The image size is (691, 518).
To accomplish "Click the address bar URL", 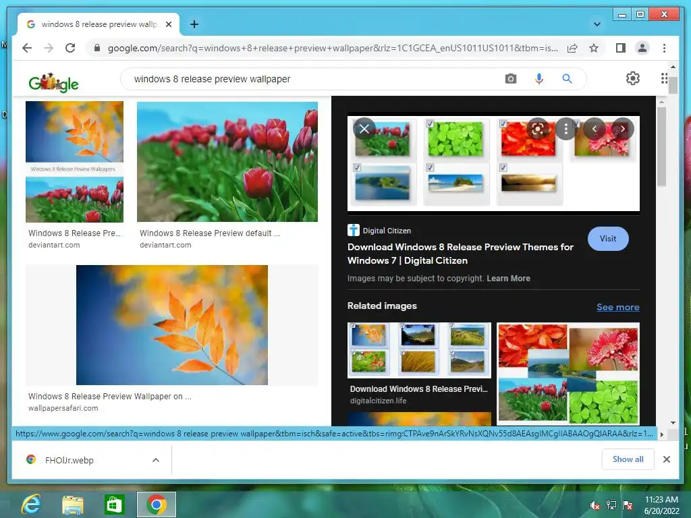I will 333,48.
